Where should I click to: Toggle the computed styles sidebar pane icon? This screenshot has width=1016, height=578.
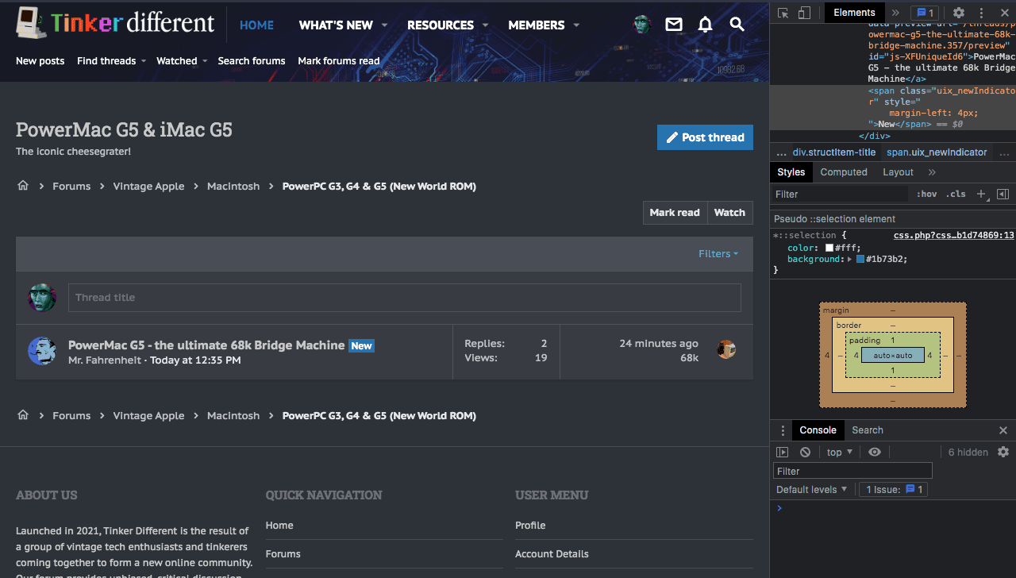click(1003, 194)
